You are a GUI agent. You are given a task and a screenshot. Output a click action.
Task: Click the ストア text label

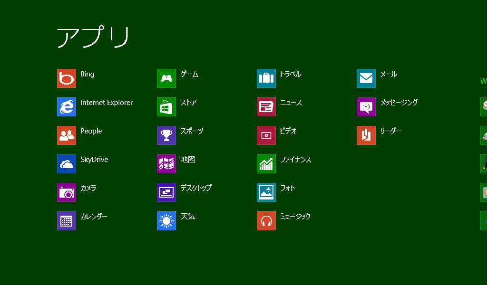click(x=189, y=103)
